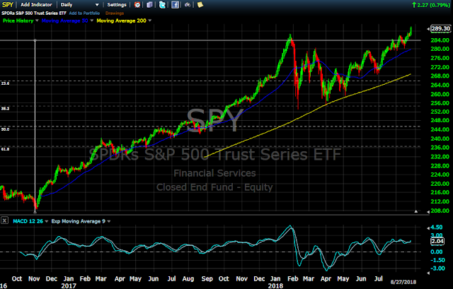Click the MACD 12 26 label
This screenshot has height=289, width=453.
28,221
